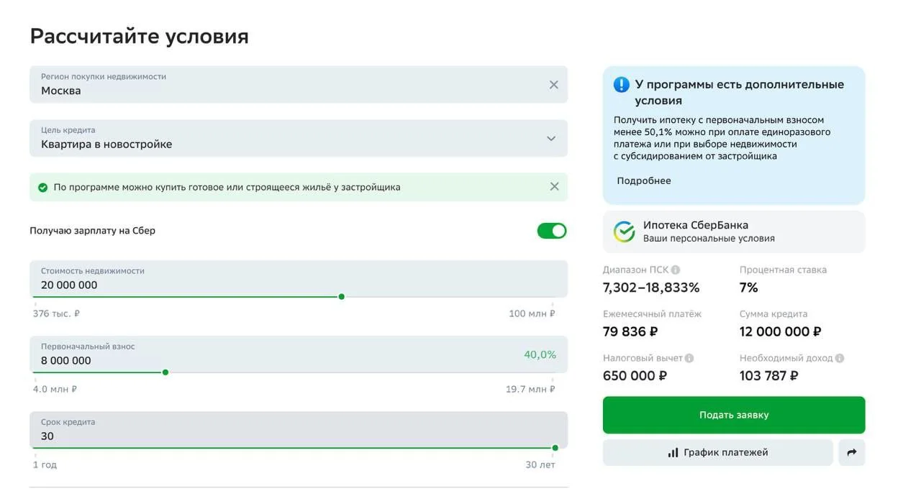Click the 30 лет maximum term label
This screenshot has width=921, height=491.
[540, 464]
